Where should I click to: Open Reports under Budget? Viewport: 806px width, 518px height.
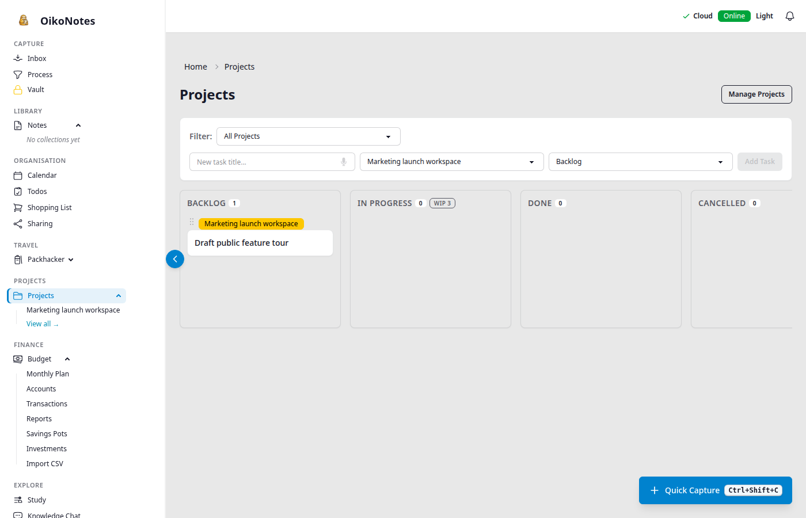click(x=39, y=419)
